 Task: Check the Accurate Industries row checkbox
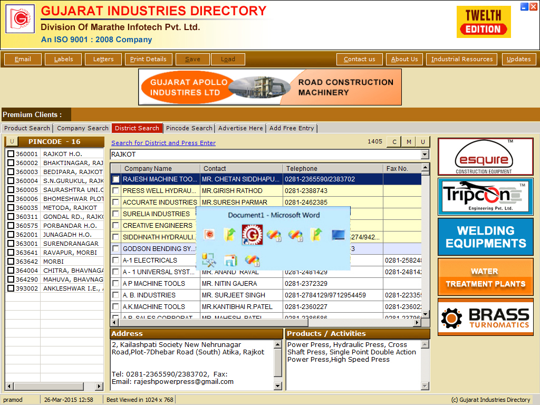(115, 202)
